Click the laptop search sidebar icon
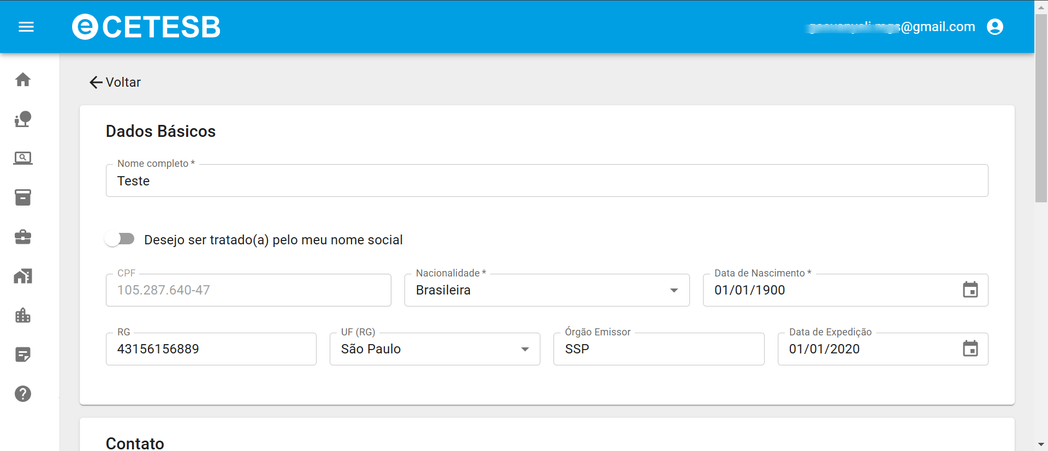The image size is (1048, 451). point(23,158)
